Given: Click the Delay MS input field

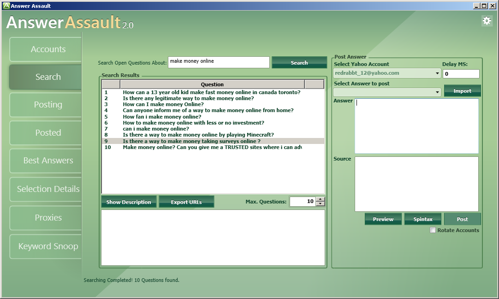Looking at the screenshot, I should tap(461, 74).
